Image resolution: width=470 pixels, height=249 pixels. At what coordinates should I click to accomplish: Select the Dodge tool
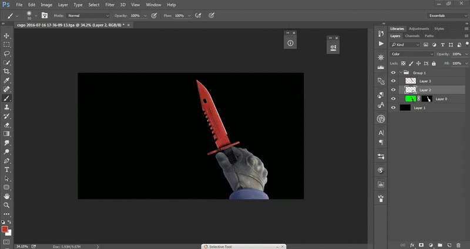6,152
